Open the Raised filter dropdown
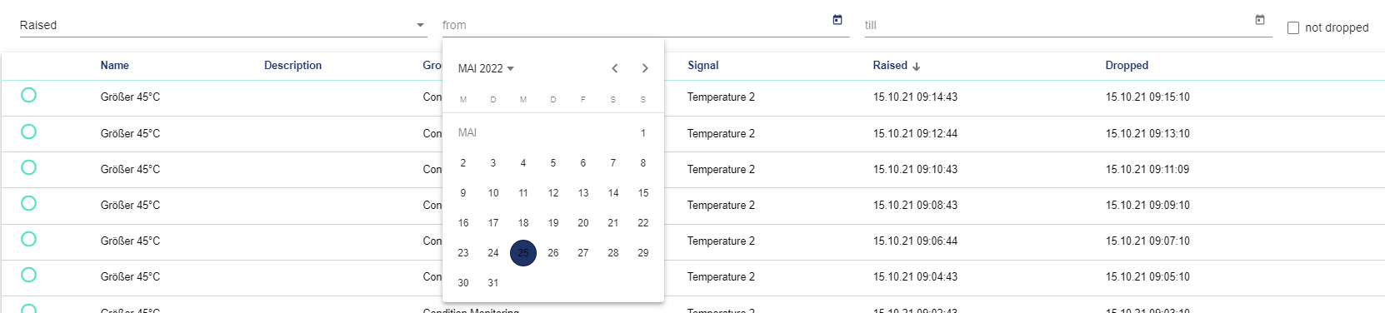 [222, 25]
